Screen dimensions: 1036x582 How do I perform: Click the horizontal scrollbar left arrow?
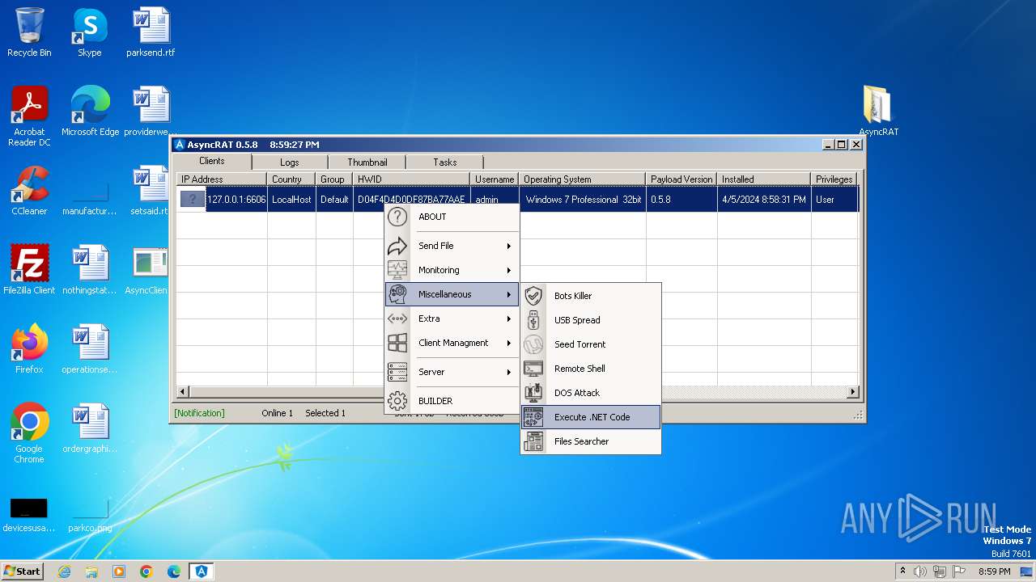coord(183,392)
